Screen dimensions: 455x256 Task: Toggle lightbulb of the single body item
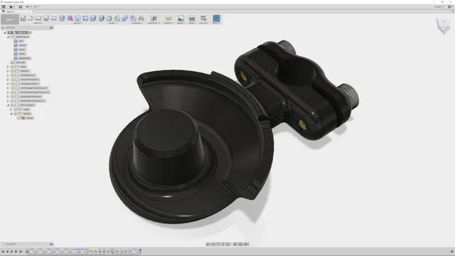(19, 118)
